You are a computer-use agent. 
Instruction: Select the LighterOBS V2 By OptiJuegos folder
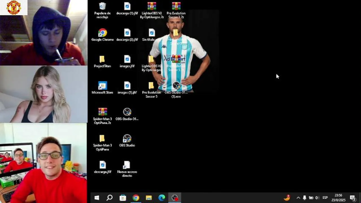coord(151,63)
